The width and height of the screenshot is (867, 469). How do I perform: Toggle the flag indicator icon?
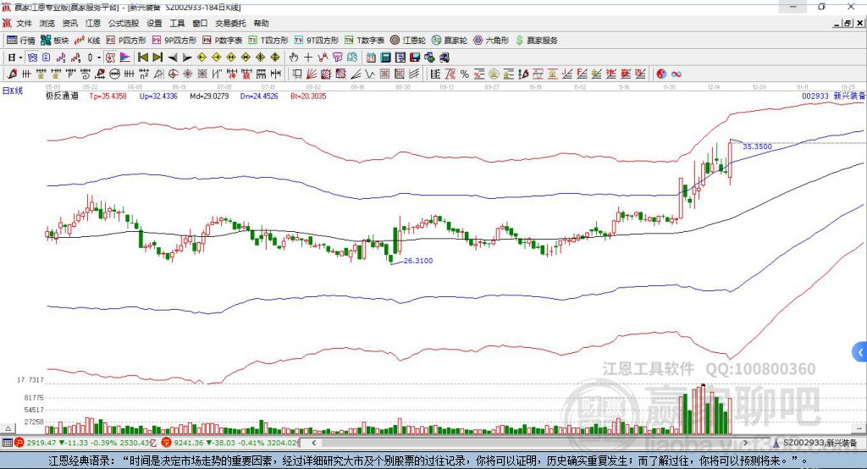pyautogui.click(x=125, y=58)
